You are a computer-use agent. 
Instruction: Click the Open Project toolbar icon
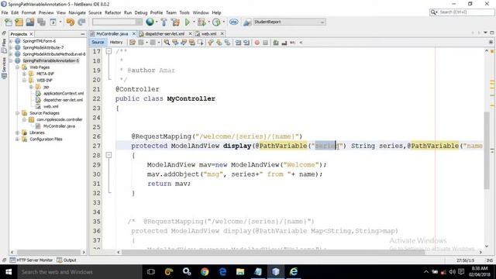click(x=30, y=22)
